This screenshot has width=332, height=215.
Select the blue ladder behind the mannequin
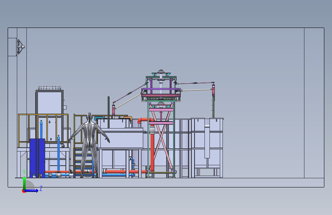coord(84,163)
